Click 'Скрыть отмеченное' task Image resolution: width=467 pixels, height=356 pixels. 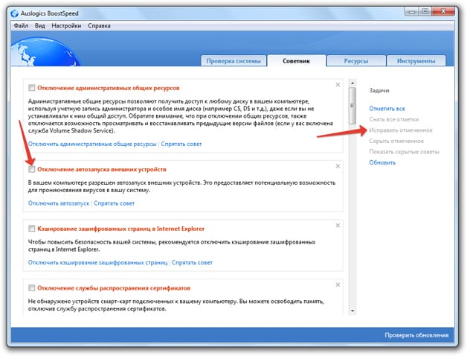pyautogui.click(x=396, y=141)
